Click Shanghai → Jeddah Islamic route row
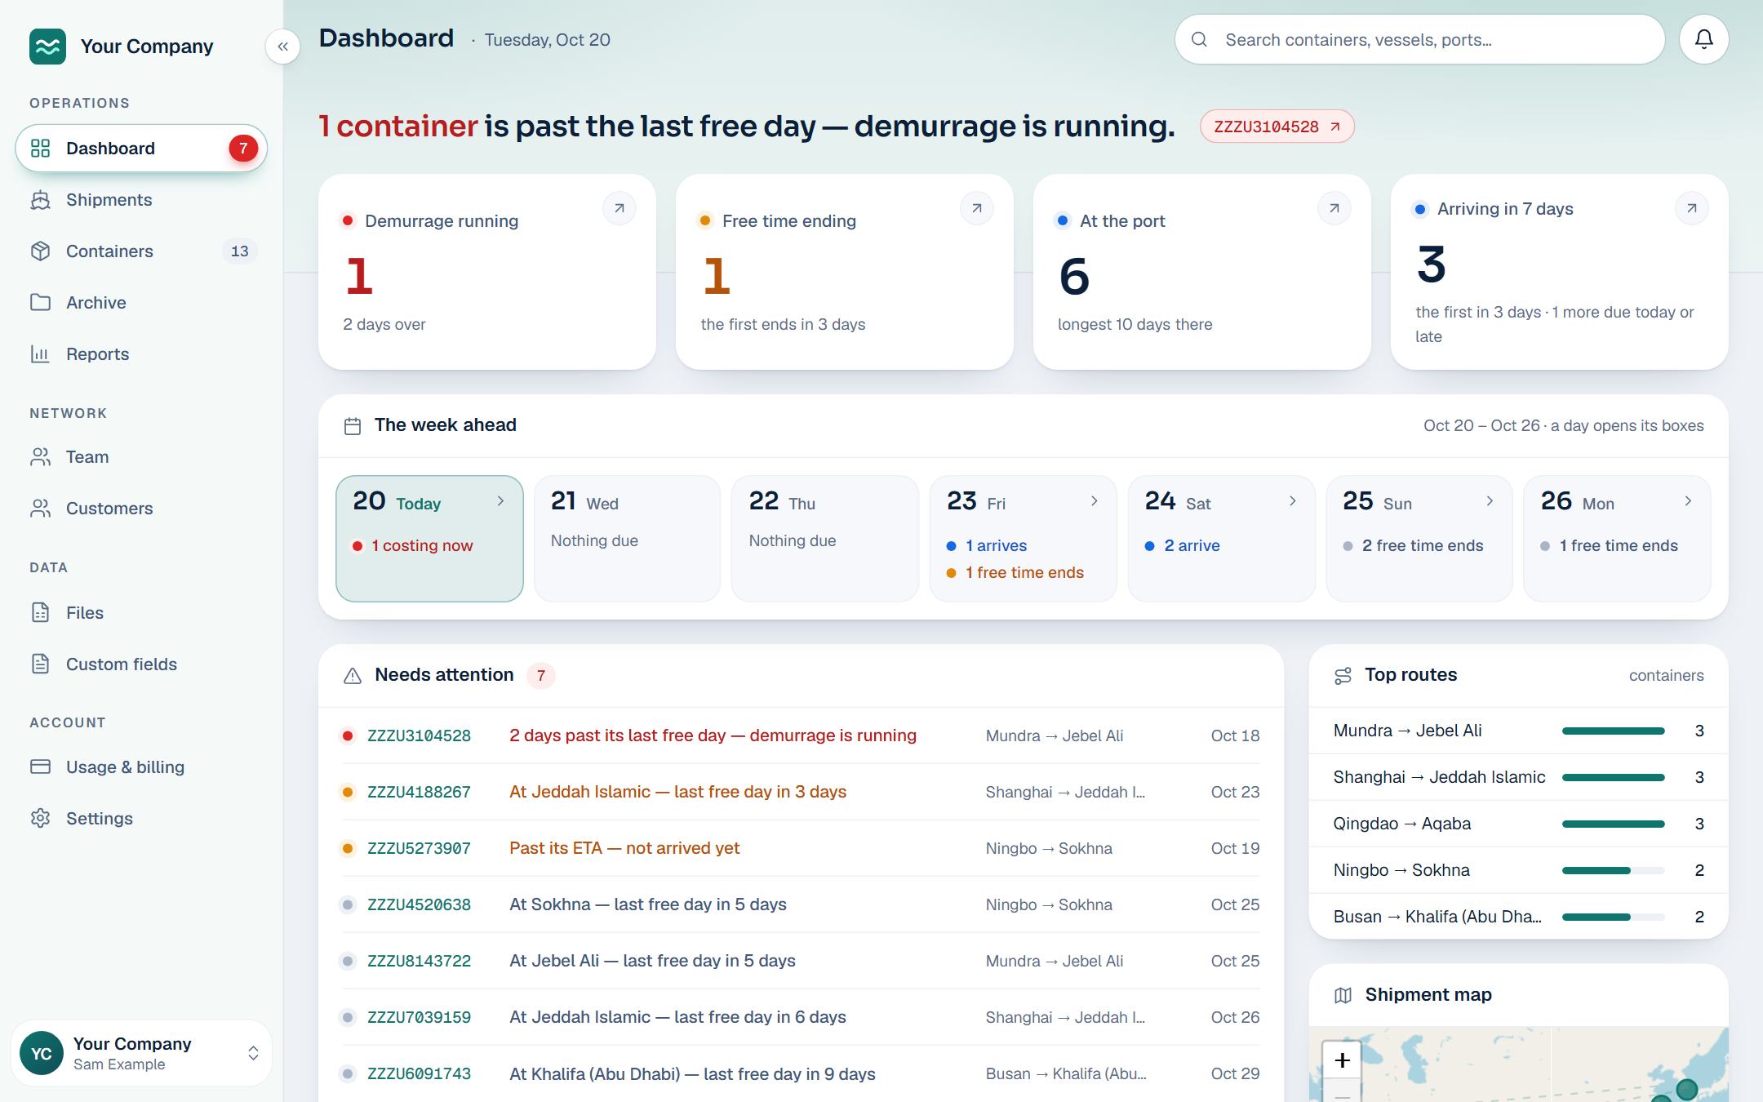 (1518, 777)
